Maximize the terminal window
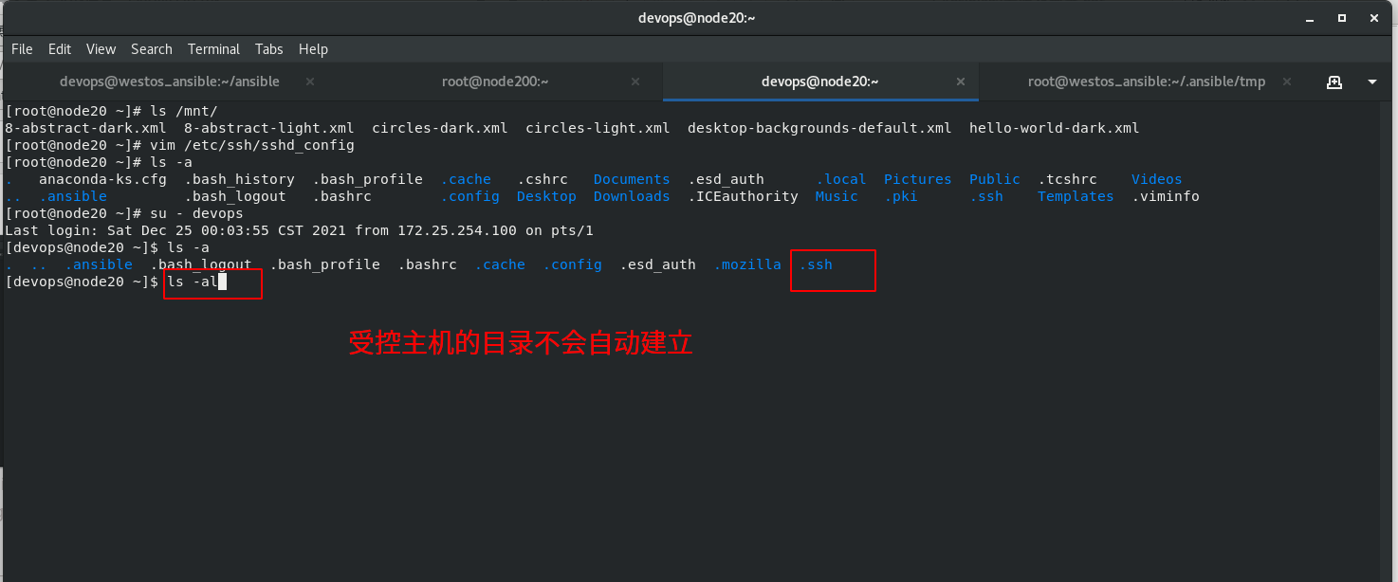Image resolution: width=1398 pixels, height=582 pixels. pyautogui.click(x=1342, y=18)
